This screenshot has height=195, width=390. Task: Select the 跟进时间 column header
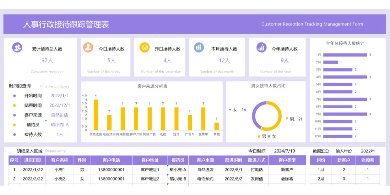[x=234, y=160]
